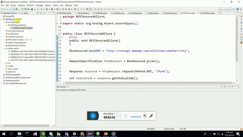Open Run configurations dropdown arrow
Screen dimensions: 243x137
[49, 9]
